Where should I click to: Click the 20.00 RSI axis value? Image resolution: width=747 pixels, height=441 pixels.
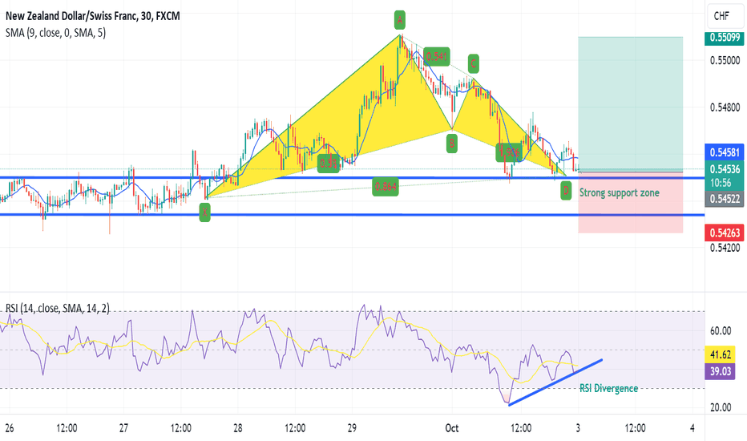721,407
